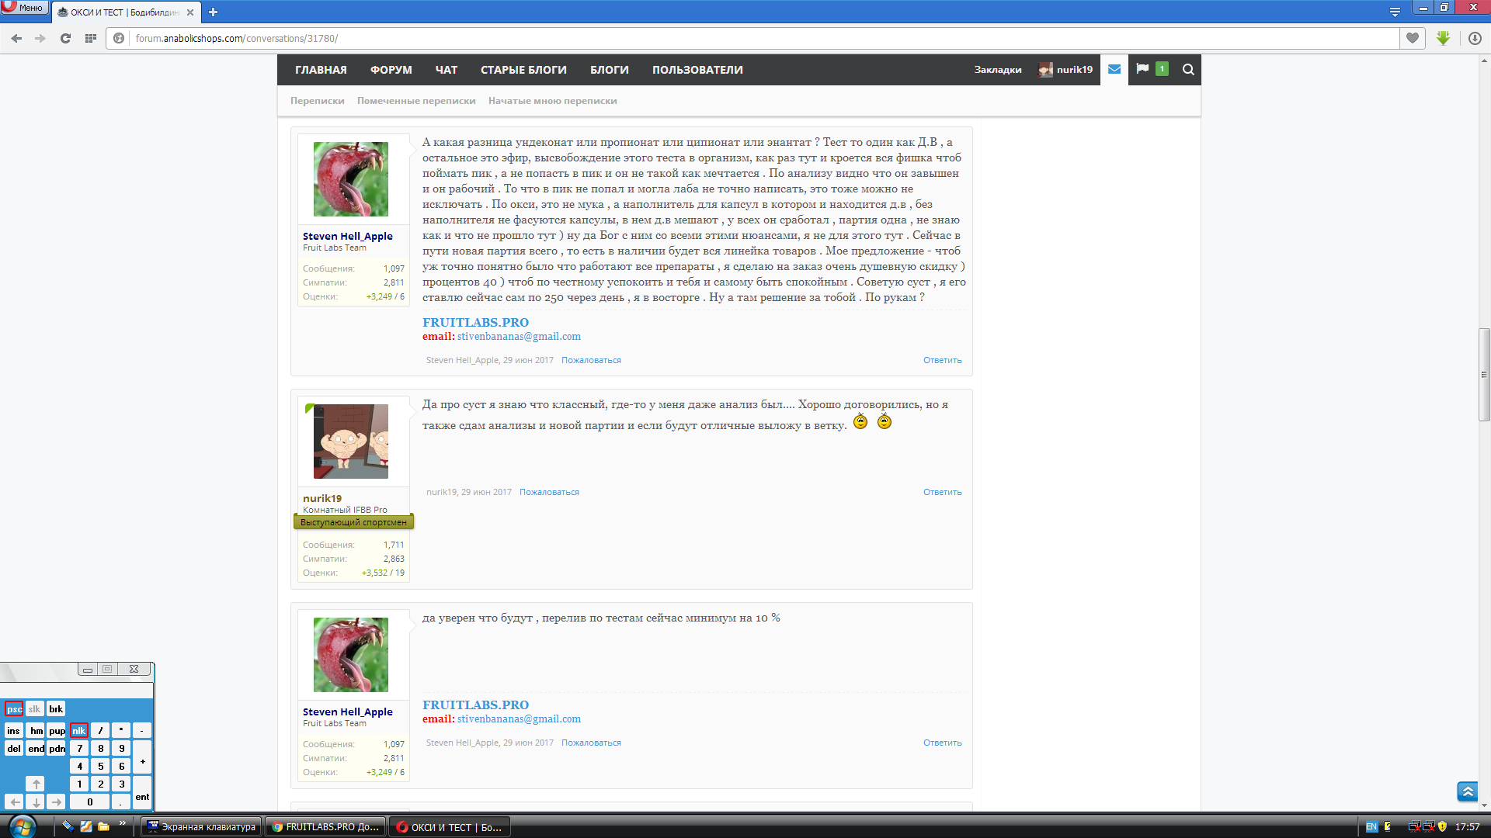
Task: Click Ответить under nurik19's message
Action: (x=942, y=492)
